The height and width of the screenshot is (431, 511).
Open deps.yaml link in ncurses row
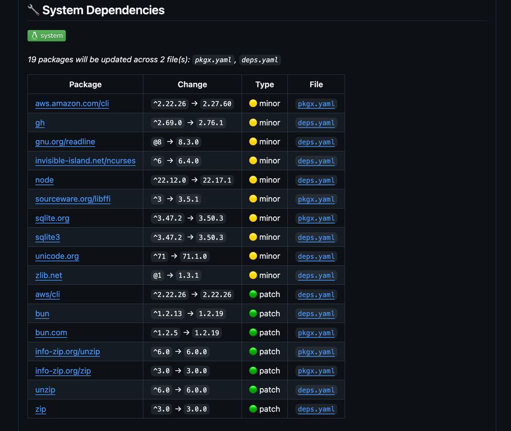click(316, 161)
